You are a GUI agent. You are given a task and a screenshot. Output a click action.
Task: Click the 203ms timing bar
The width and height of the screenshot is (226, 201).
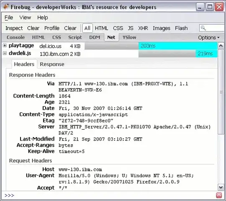pos(178,46)
